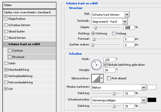Click the Hoogte input field
The height and width of the screenshot is (112, 161).
(110, 70)
